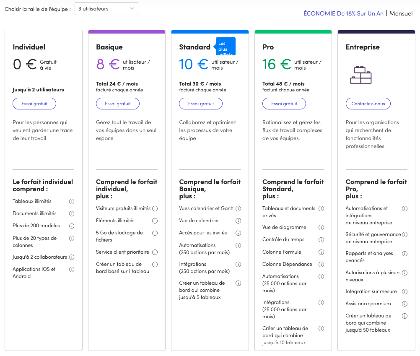The image size is (420, 356).
Task: Start the free trial for the Individuel plan
Action: pos(34,104)
